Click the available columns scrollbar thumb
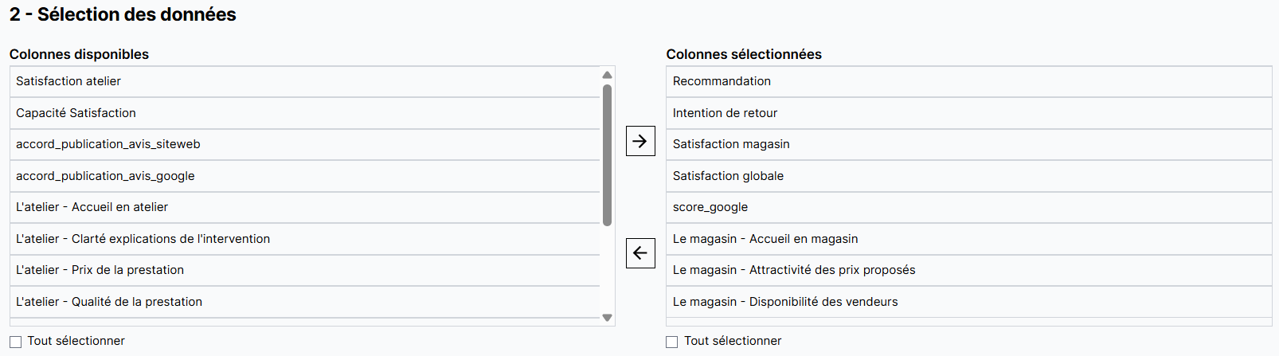 pos(607,155)
